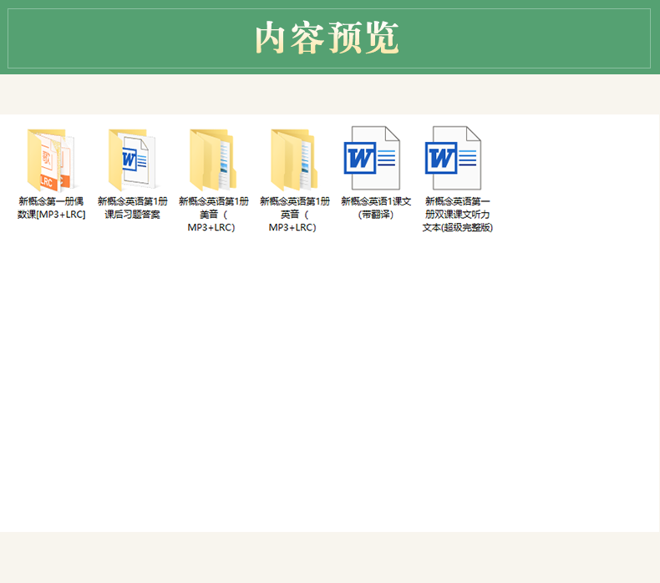The height and width of the screenshot is (583, 660).
Task: Select the label 新概念英语1课文(带翻译)
Action: pyautogui.click(x=376, y=208)
